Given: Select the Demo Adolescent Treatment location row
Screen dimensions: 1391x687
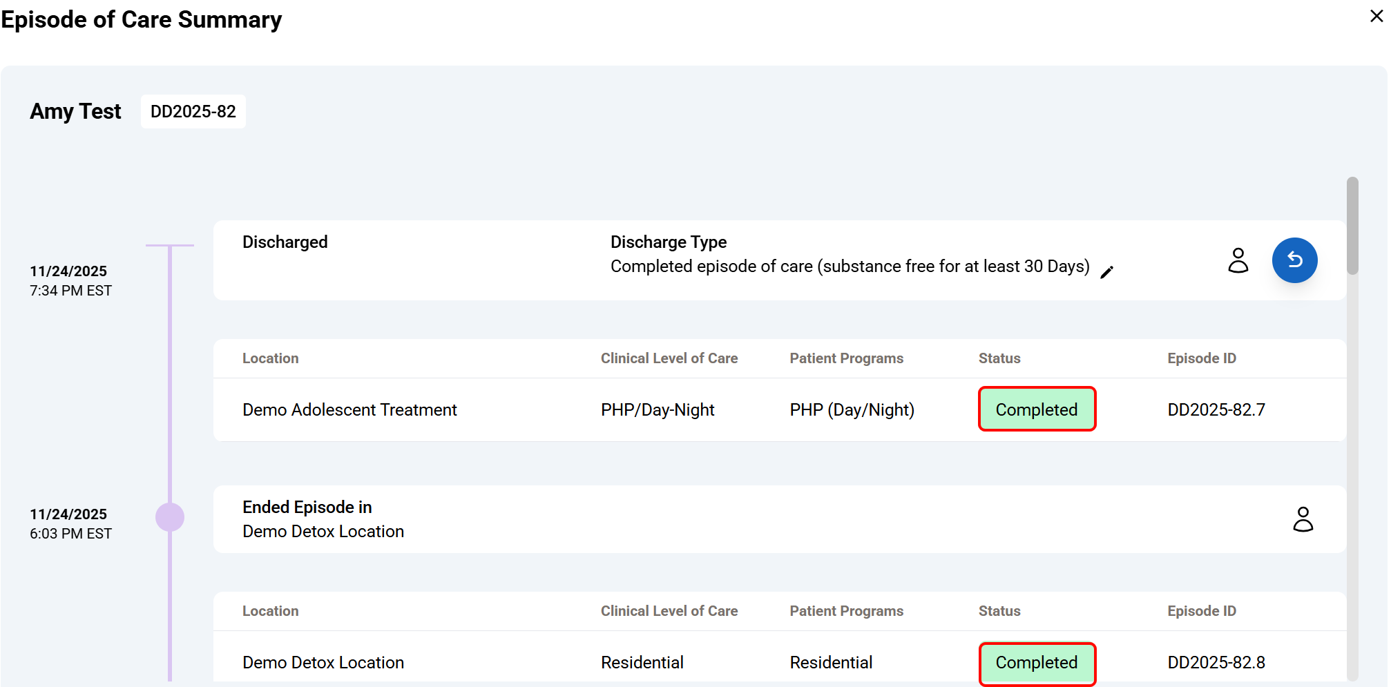Looking at the screenshot, I should pos(349,410).
